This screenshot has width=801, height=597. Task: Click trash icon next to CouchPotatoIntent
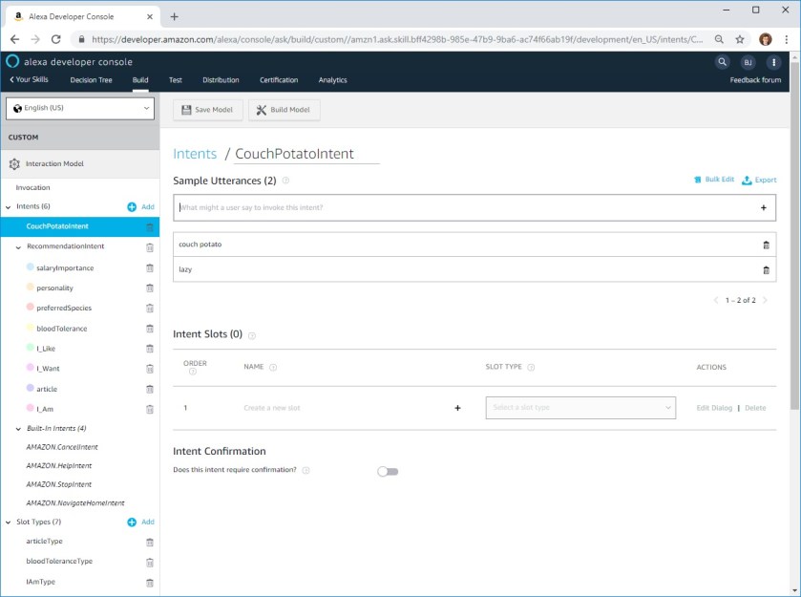(x=150, y=227)
